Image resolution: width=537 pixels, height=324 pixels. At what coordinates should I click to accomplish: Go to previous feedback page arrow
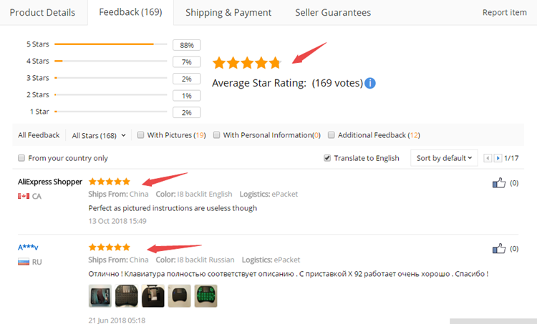coord(488,158)
